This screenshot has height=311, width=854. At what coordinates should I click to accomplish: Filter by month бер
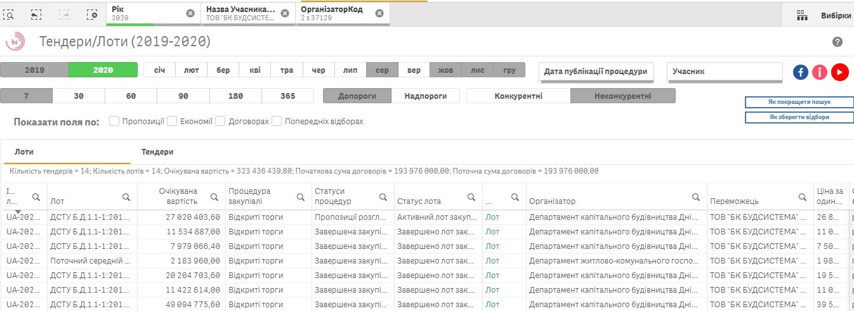point(223,70)
